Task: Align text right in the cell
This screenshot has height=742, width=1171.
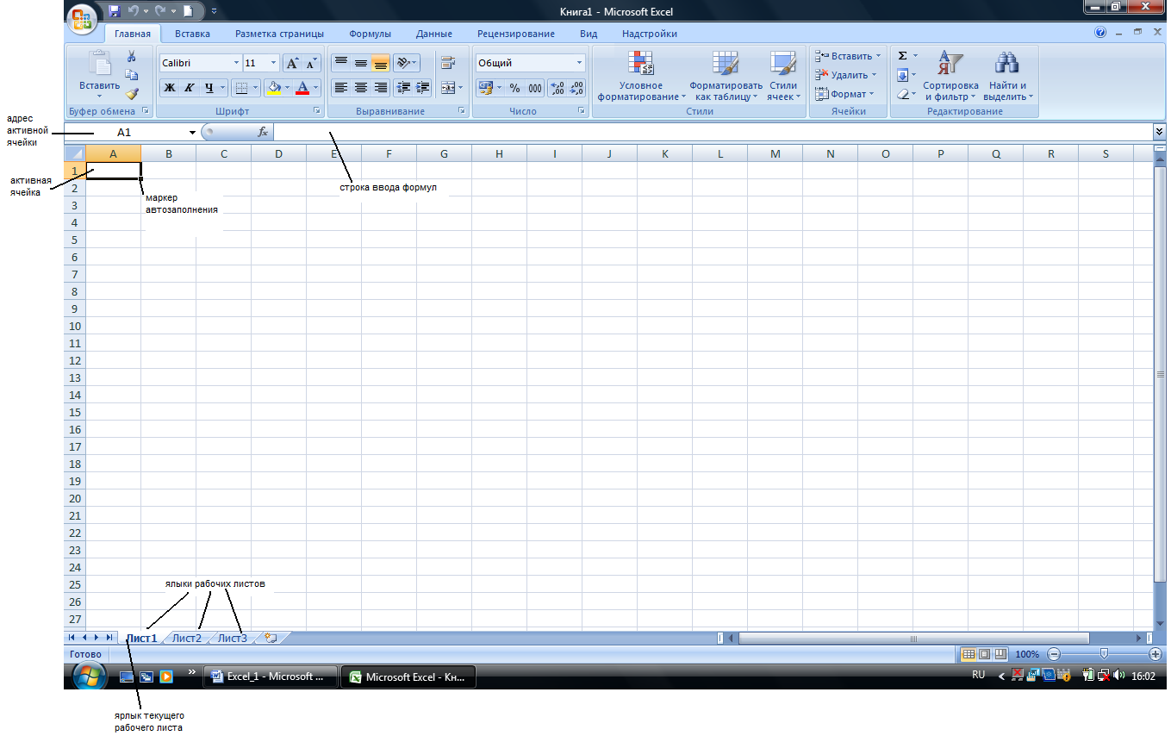Action: (x=381, y=88)
